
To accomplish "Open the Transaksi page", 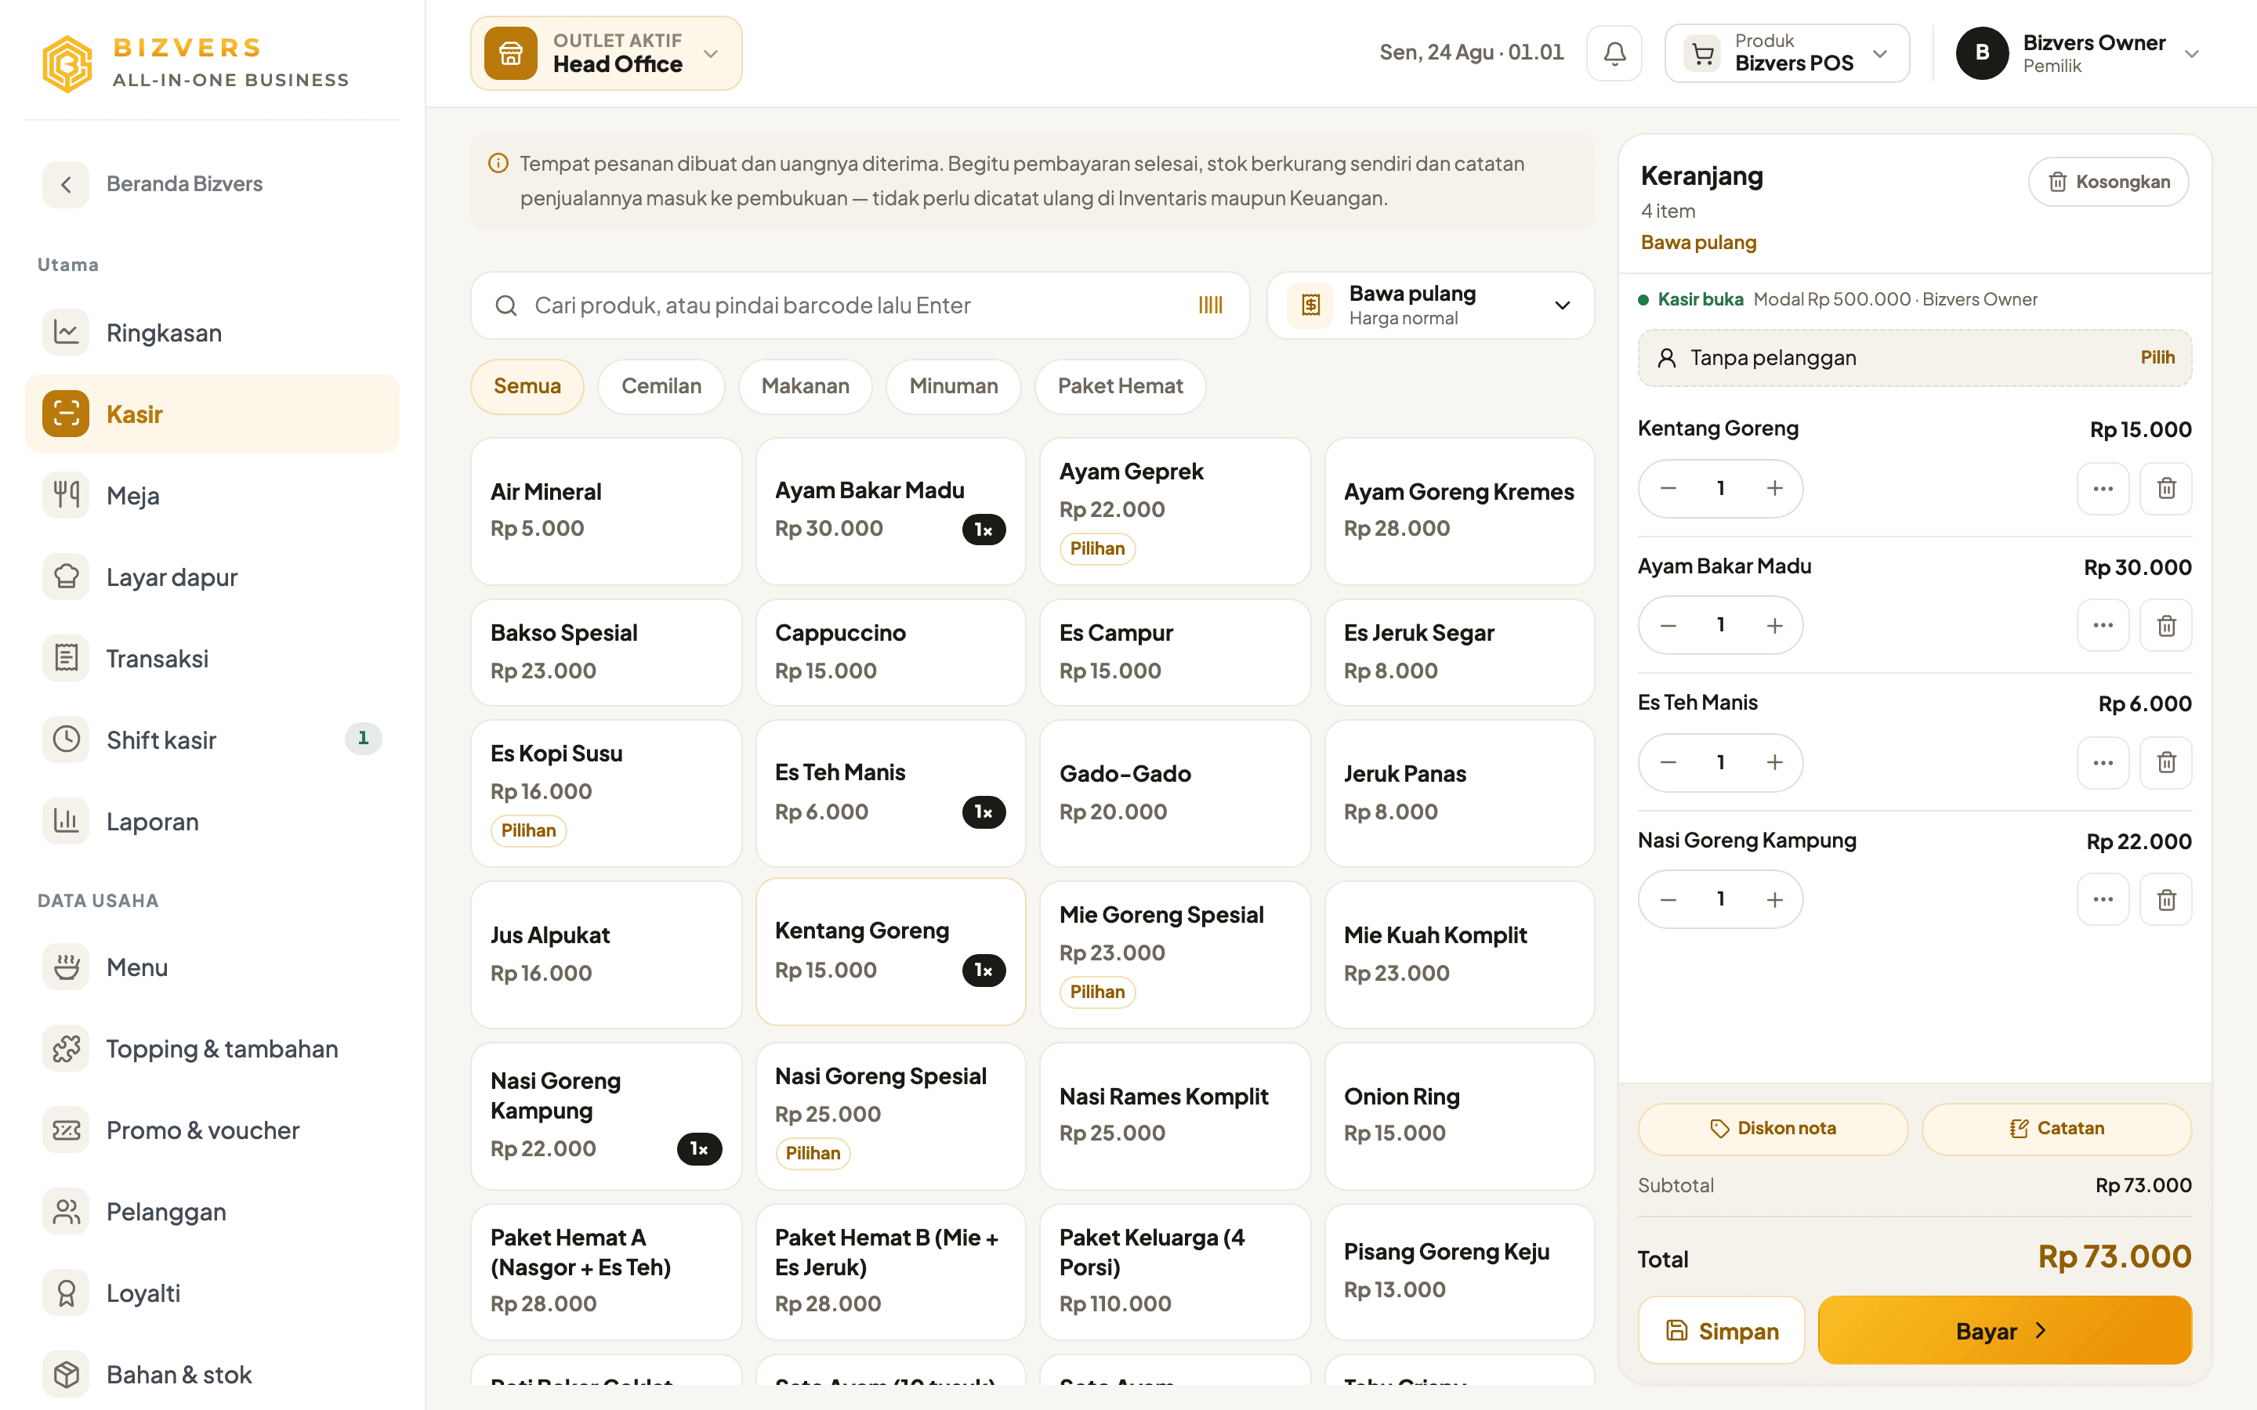I will click(212, 658).
